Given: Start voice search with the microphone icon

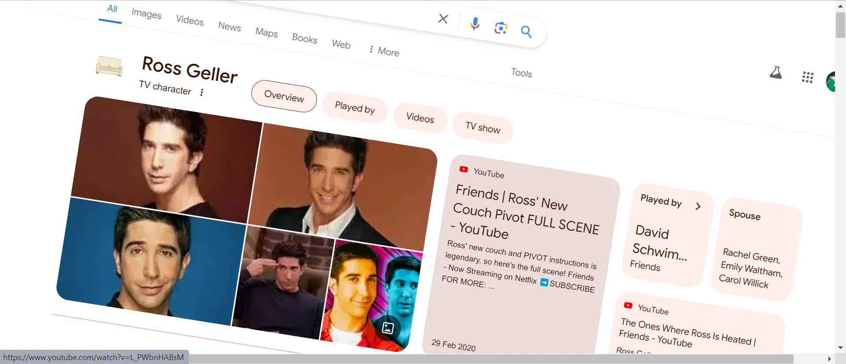Looking at the screenshot, I should pyautogui.click(x=475, y=24).
